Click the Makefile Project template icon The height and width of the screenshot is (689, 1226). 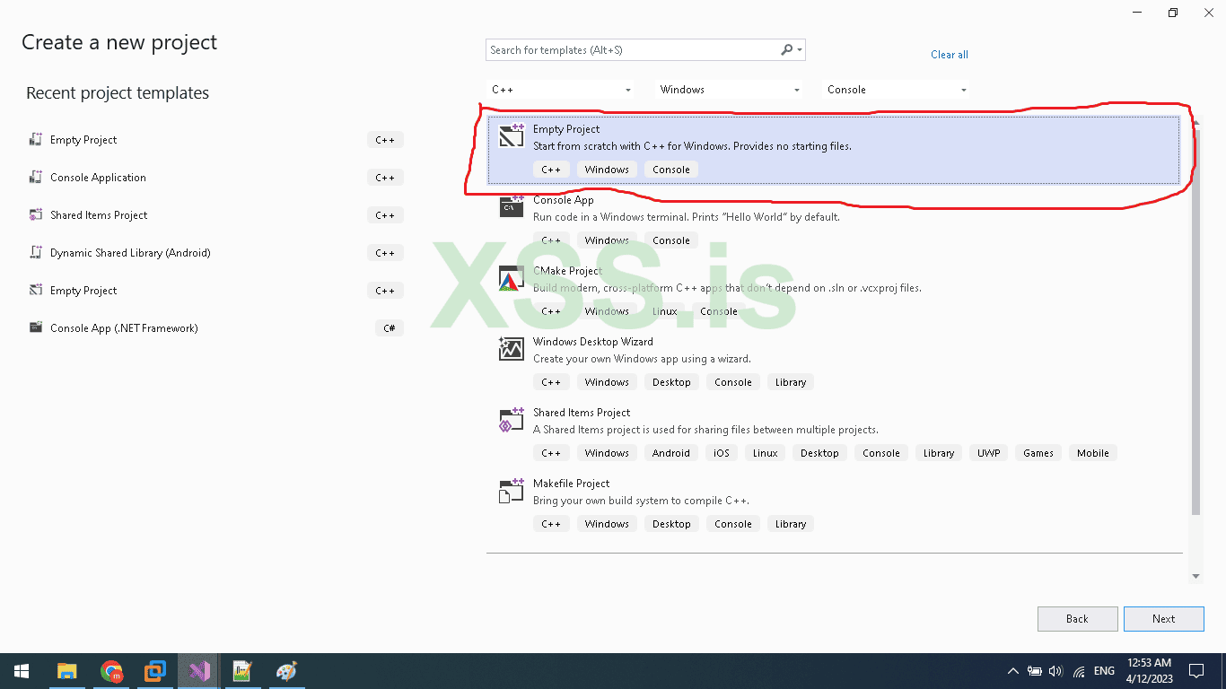click(x=510, y=491)
